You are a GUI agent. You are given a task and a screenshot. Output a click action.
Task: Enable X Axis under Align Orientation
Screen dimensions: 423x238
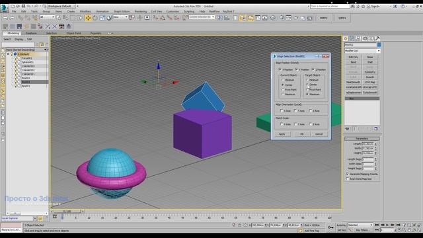click(x=282, y=110)
